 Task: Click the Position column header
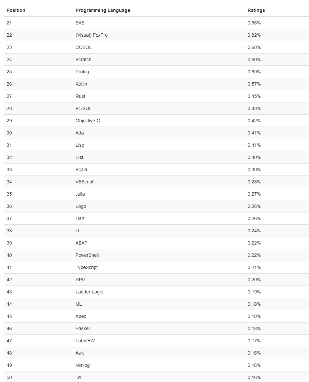click(16, 10)
